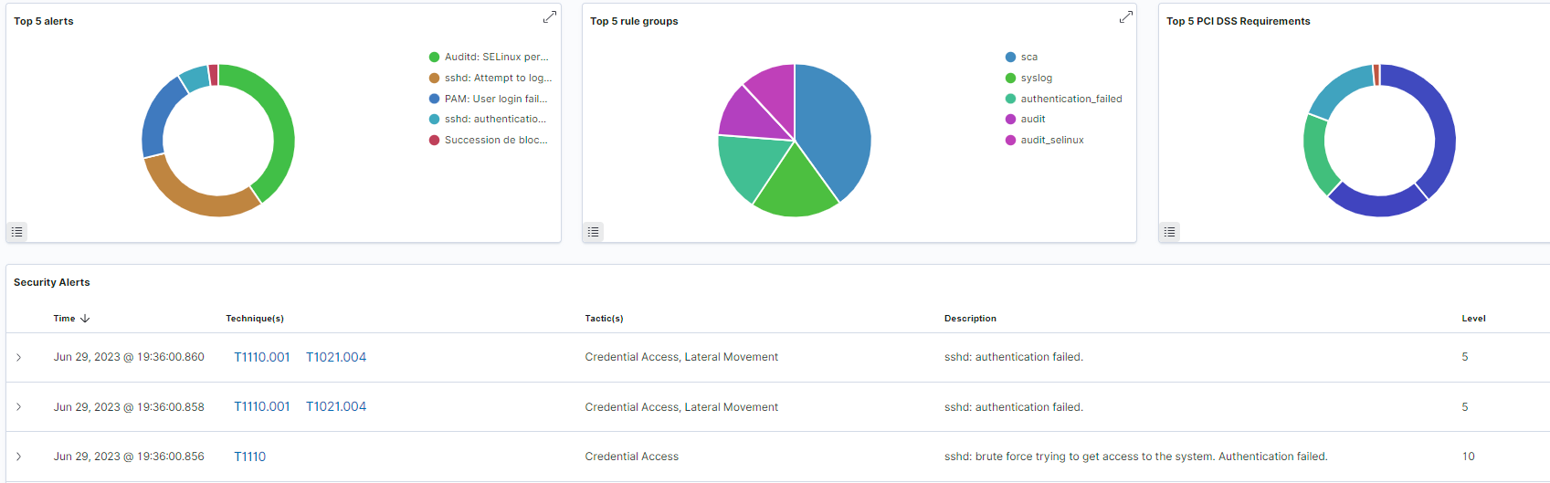Image resolution: width=1550 pixels, height=483 pixels.
Task: Expand the Top 5 alerts panel
Action: 549,17
